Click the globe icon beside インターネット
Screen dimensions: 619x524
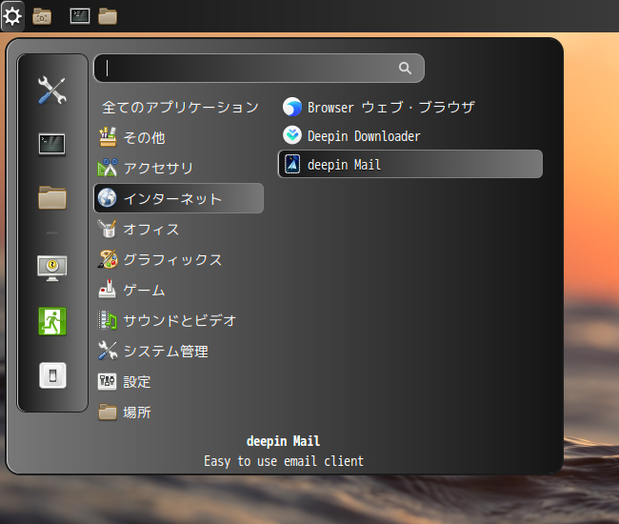(107, 198)
